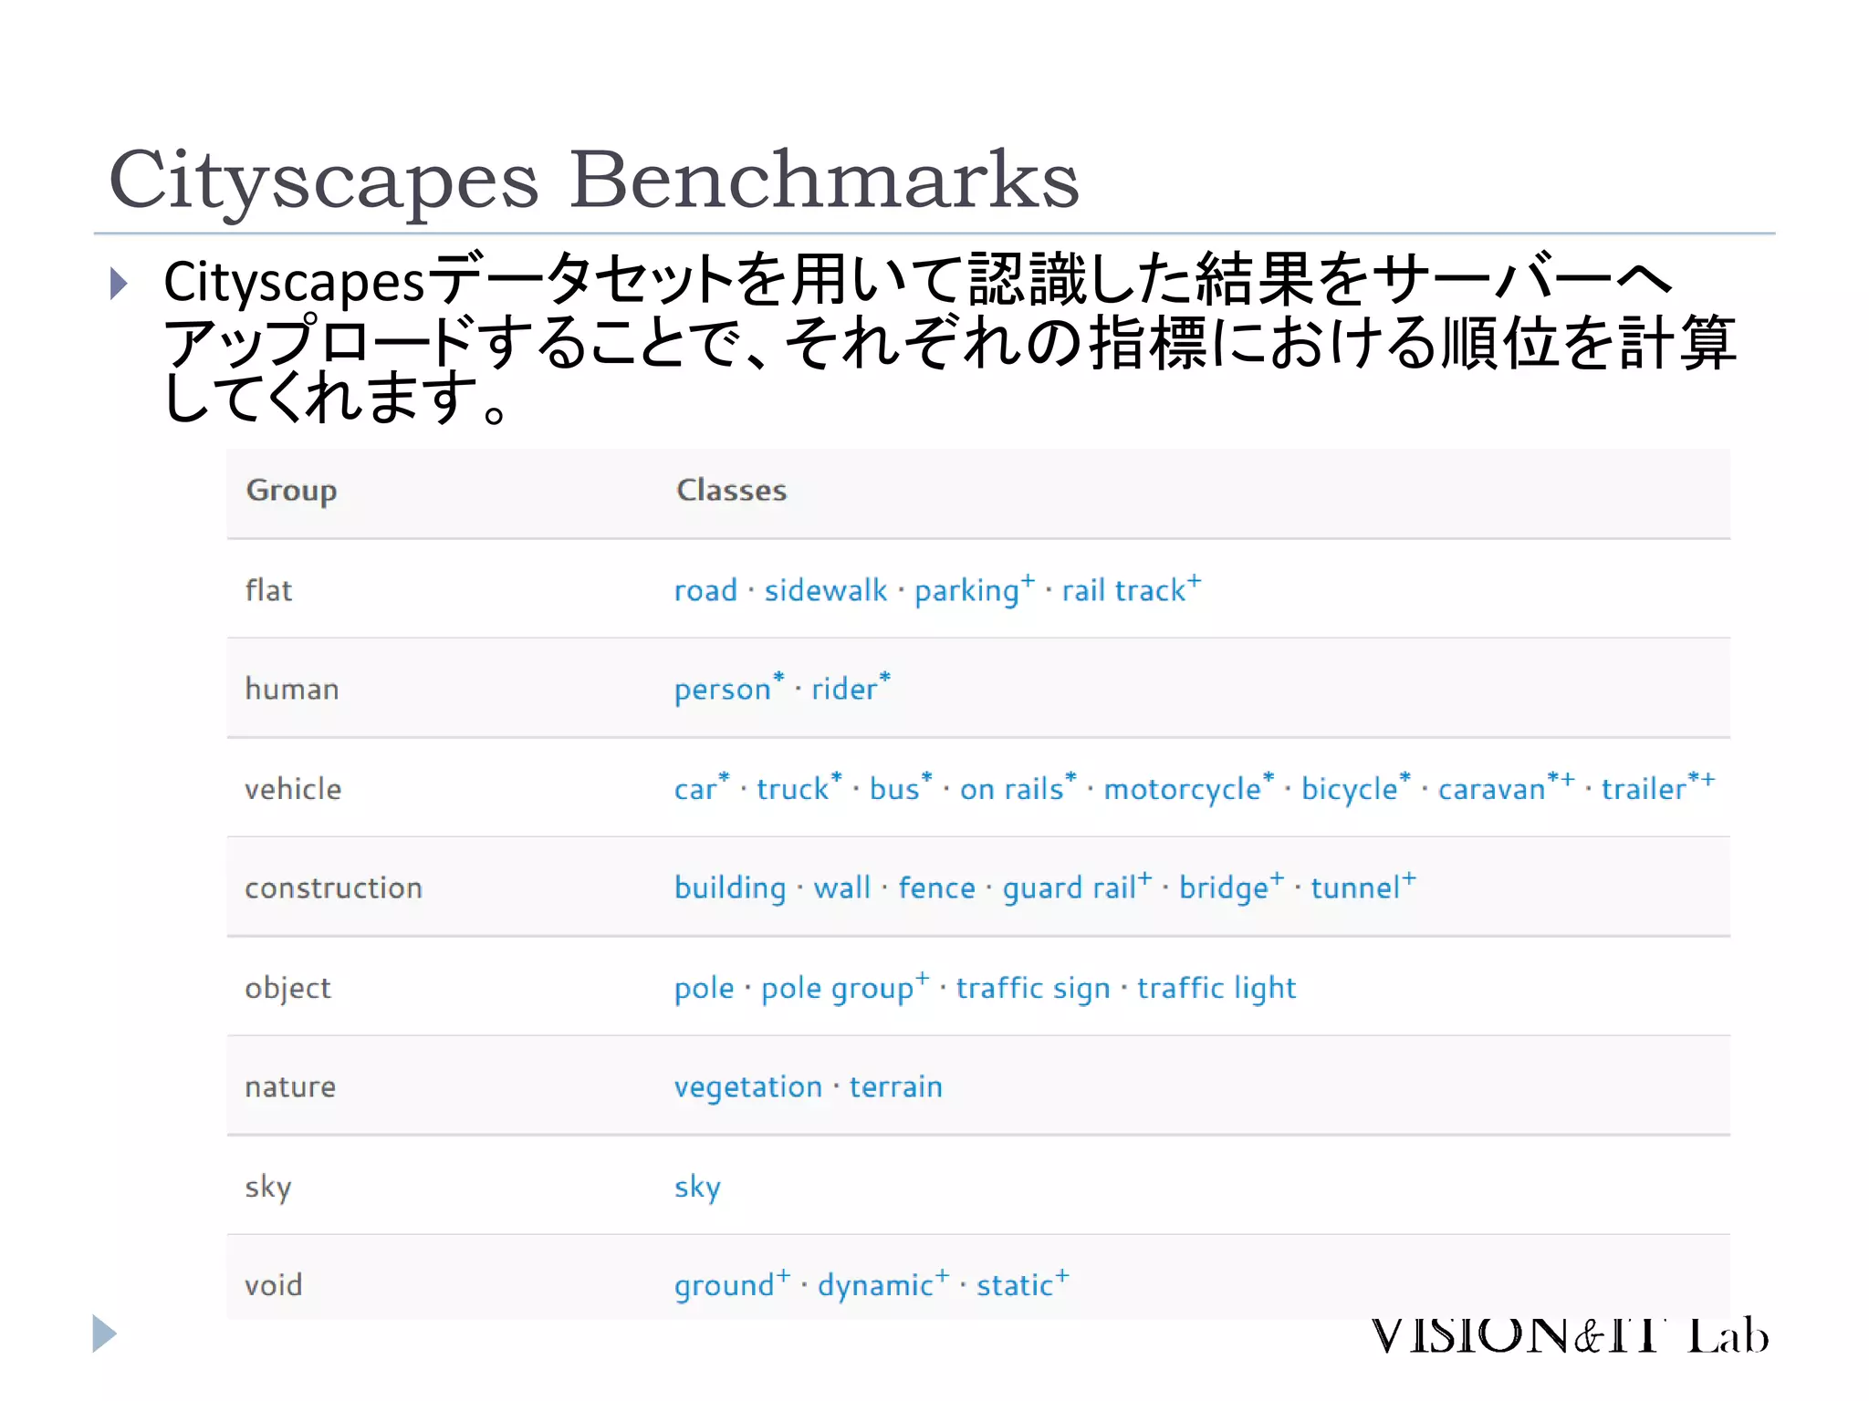Select the 'object' group cell
Image resolution: width=1869 pixels, height=1401 pixels.
click(287, 988)
